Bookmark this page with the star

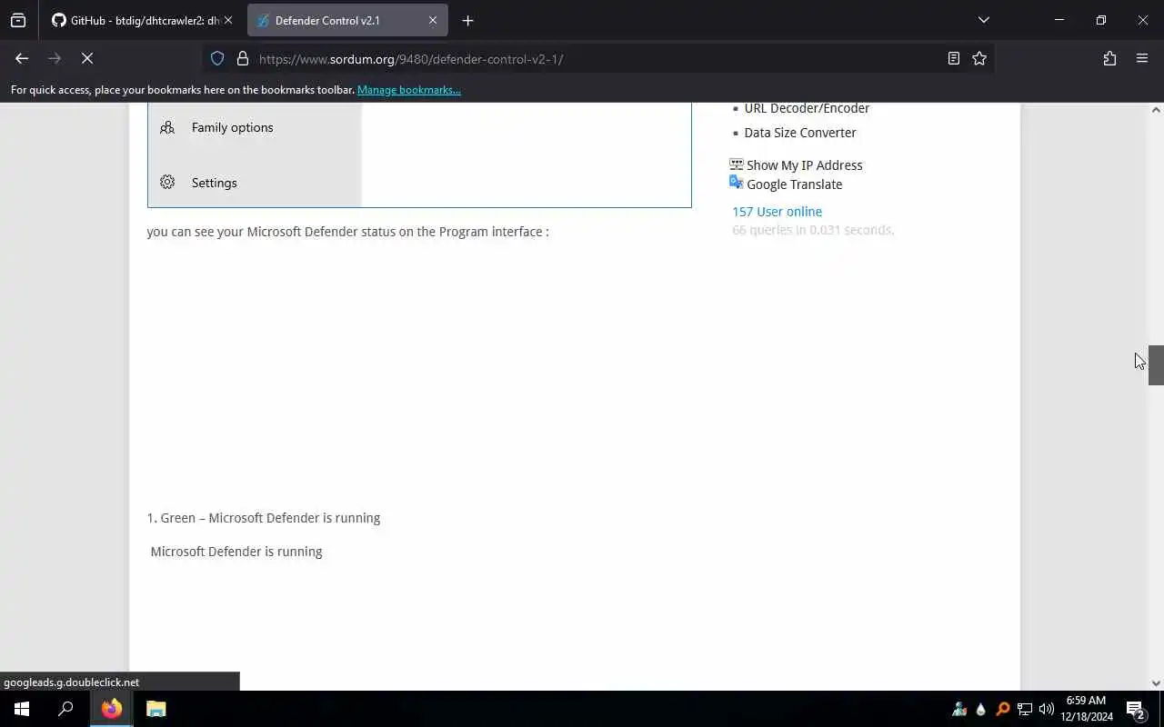click(978, 58)
